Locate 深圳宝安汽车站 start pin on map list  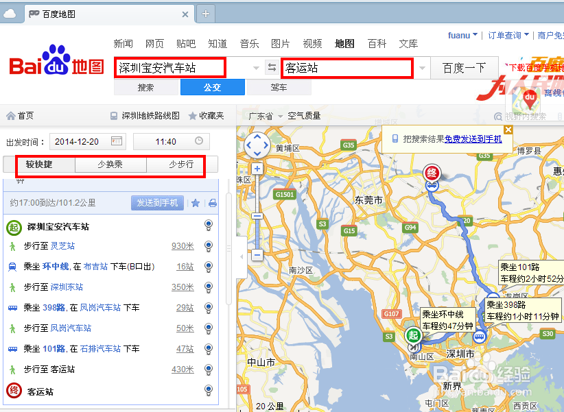coord(209,225)
